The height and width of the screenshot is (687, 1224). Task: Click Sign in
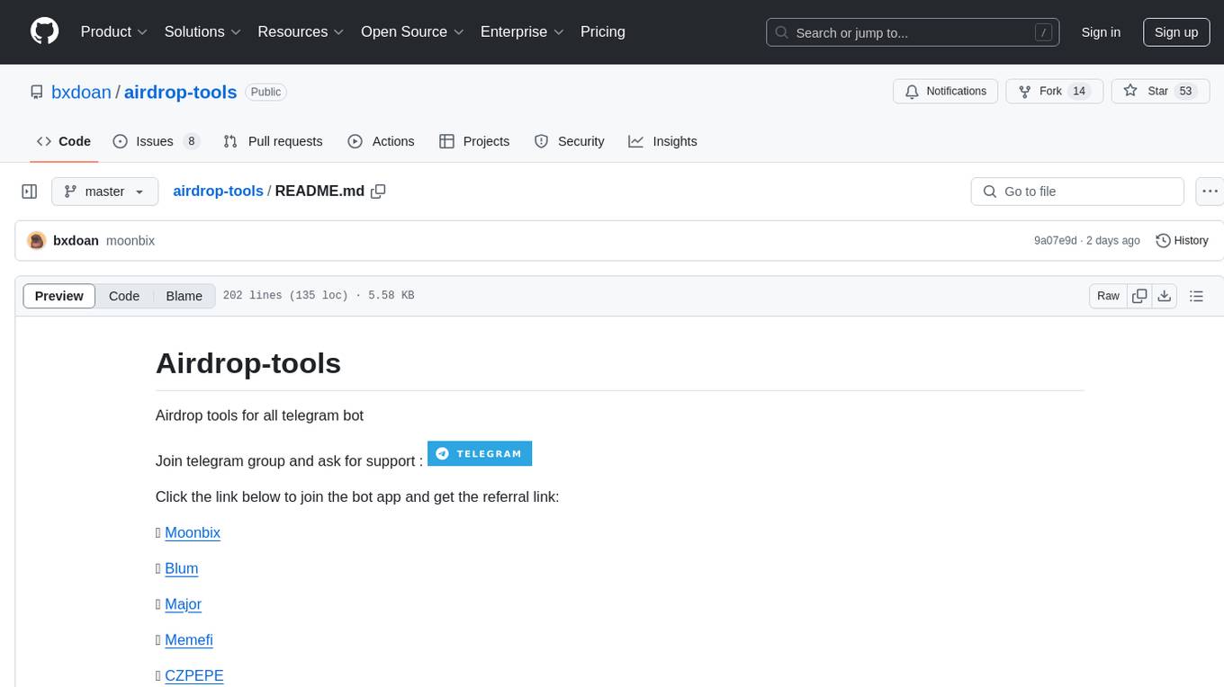tap(1101, 32)
